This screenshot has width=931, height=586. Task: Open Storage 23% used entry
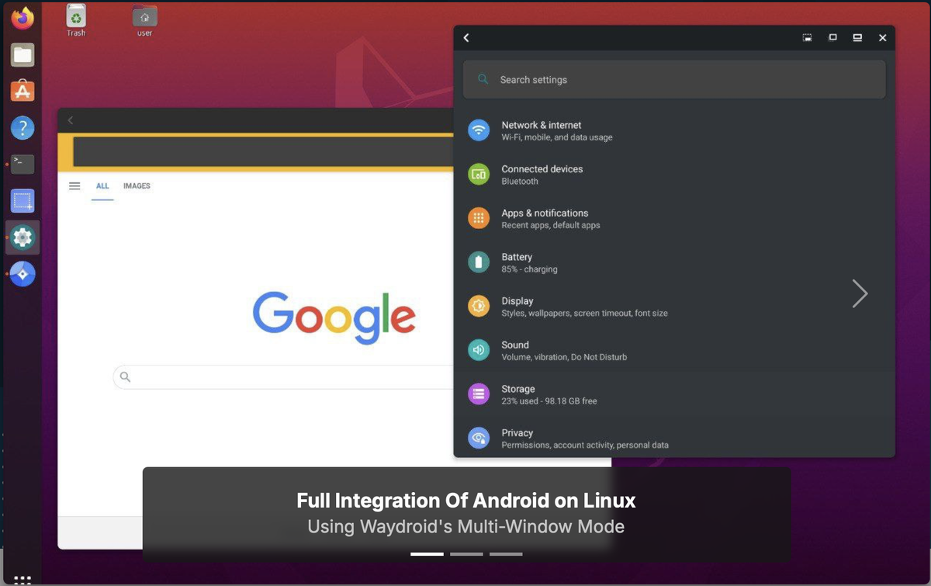(674, 394)
